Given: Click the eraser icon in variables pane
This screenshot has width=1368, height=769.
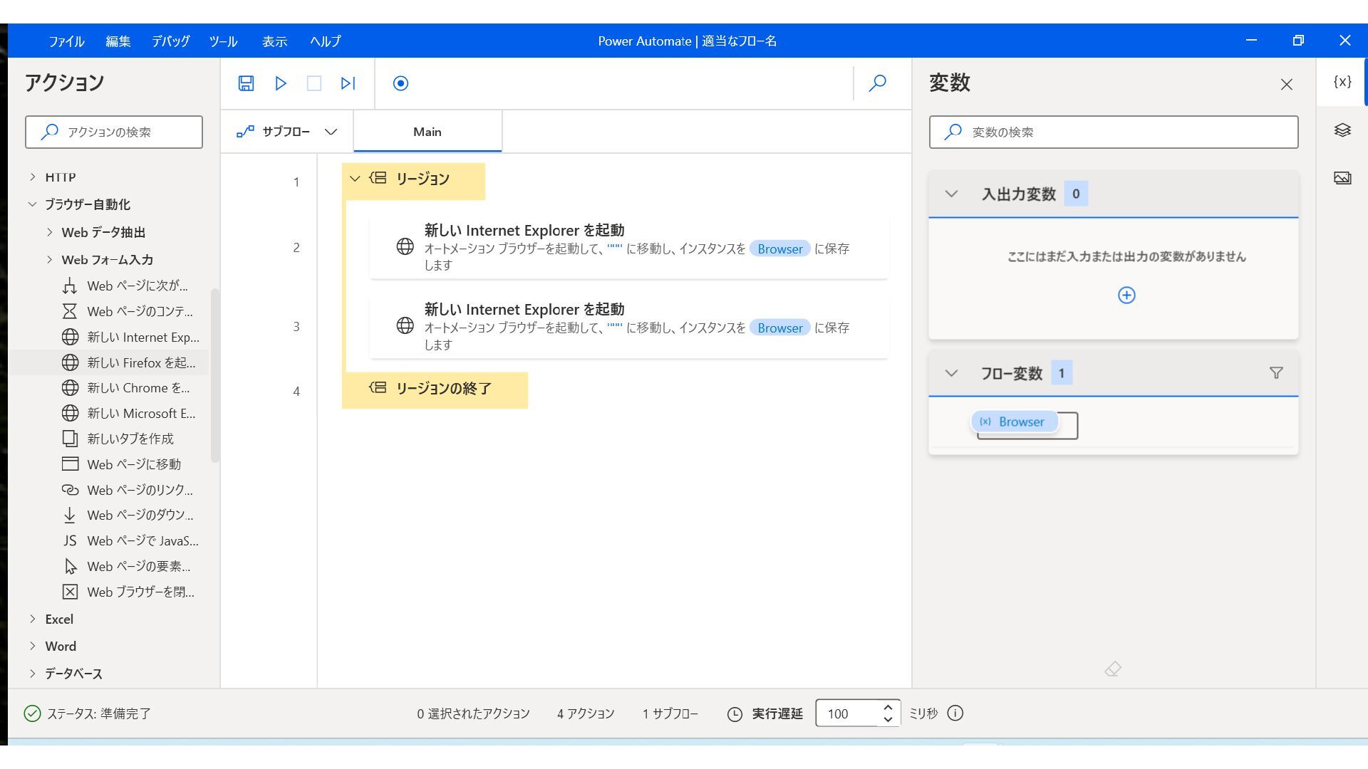Looking at the screenshot, I should 1113,669.
